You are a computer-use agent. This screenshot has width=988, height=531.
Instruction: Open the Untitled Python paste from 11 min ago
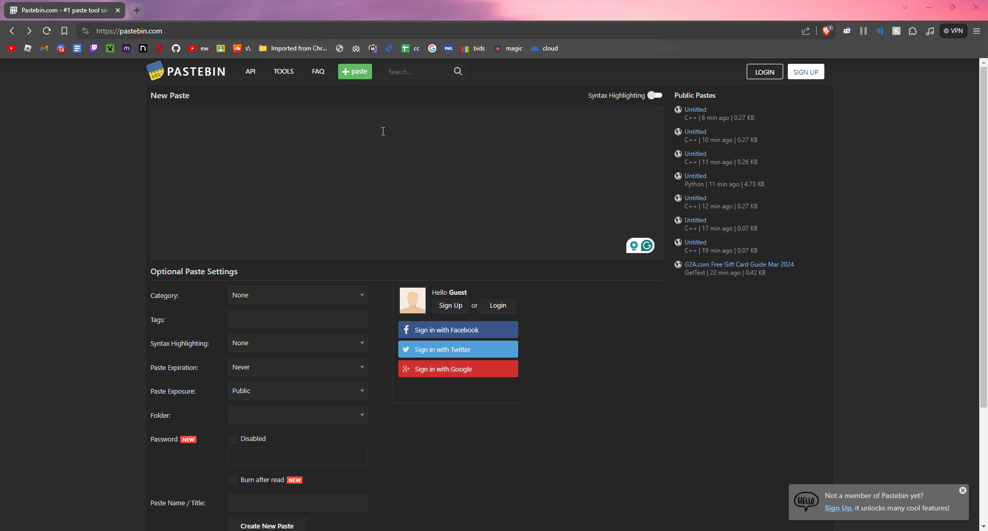coord(695,176)
